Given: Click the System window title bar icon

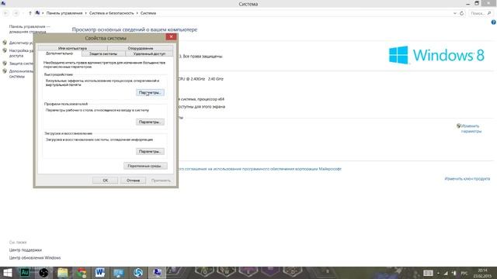Looking at the screenshot, I should click(x=3, y=3).
